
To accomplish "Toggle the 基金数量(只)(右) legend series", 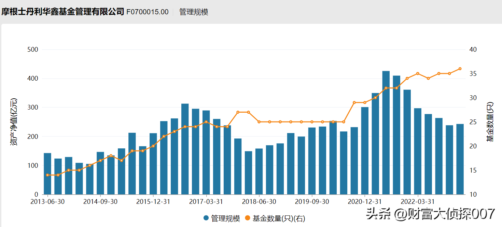I will click(x=275, y=218).
